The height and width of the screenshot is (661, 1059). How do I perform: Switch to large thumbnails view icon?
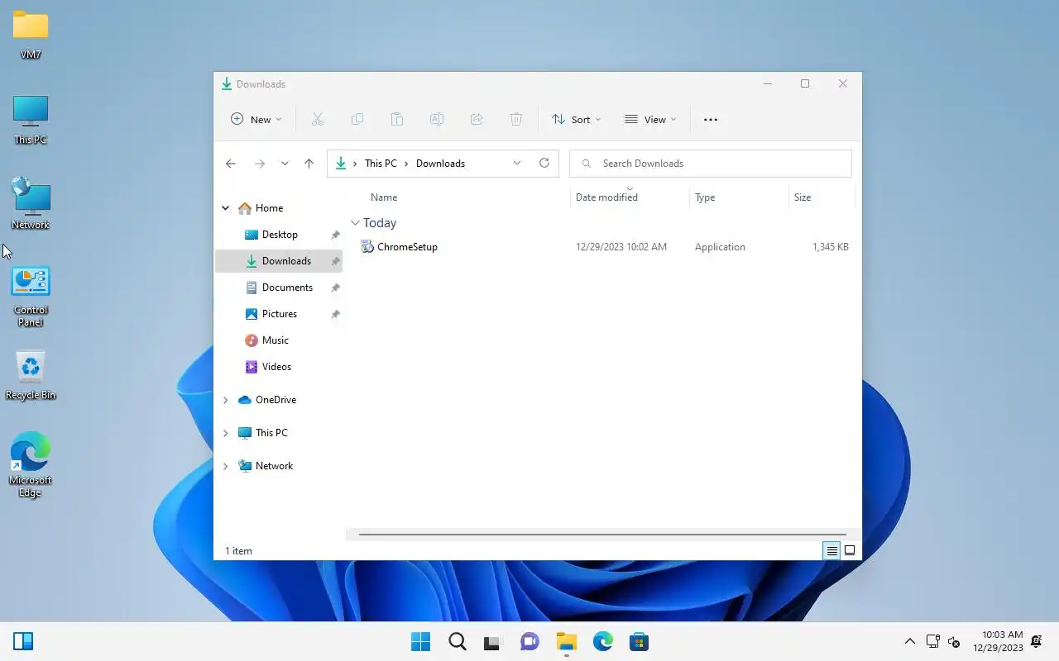tap(850, 550)
